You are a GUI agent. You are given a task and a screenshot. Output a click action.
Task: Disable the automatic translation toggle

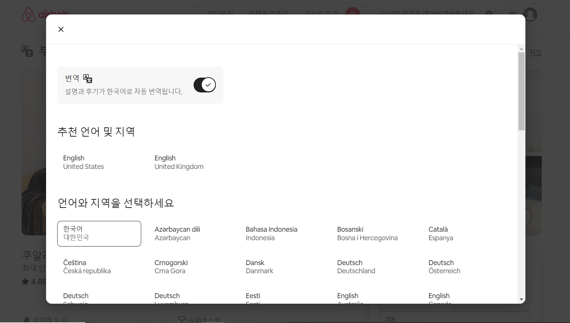pos(204,85)
